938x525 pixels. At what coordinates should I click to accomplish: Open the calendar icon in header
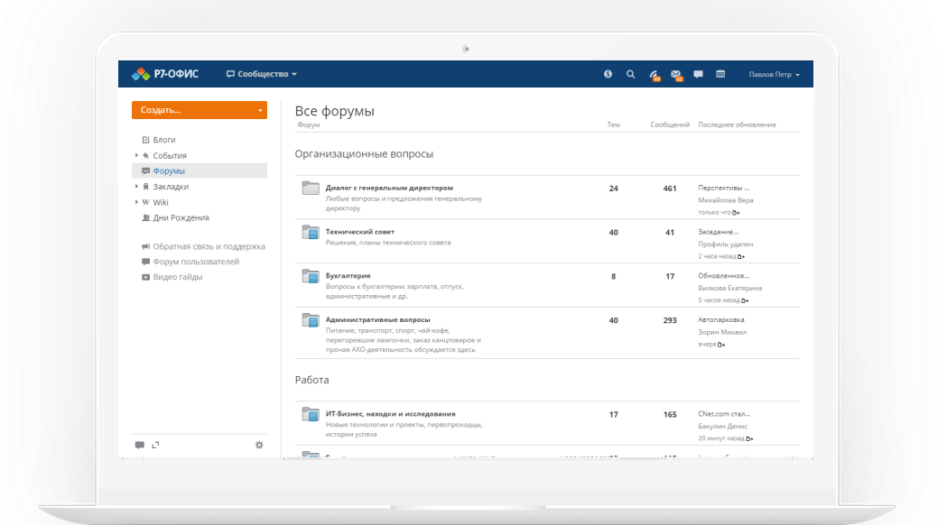click(720, 74)
